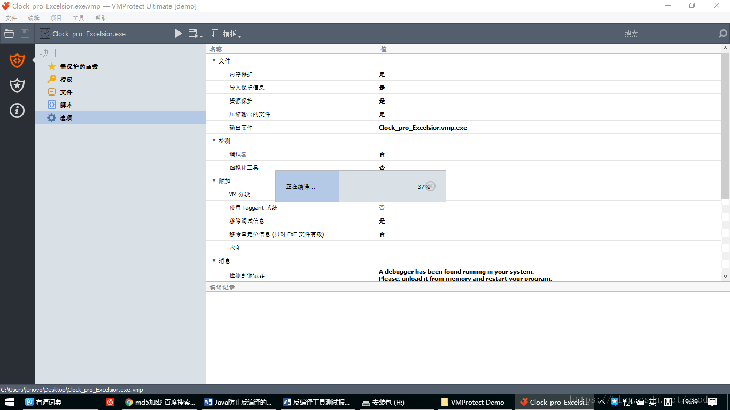The height and width of the screenshot is (410, 730).
Task: Toggle 虚拟化工具 detection value 否
Action: (x=382, y=168)
